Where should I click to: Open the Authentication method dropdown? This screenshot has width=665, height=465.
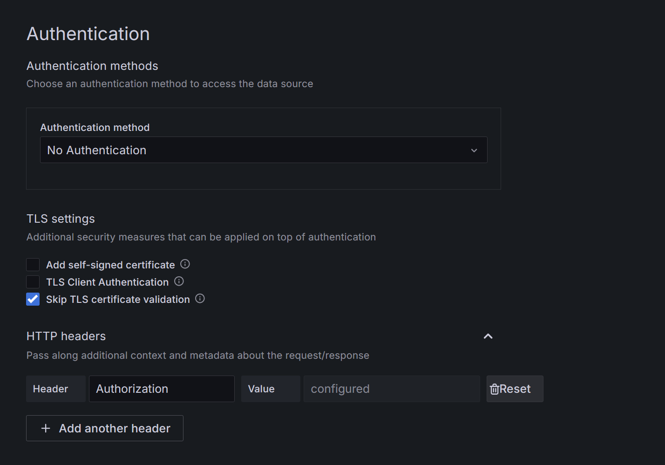point(263,150)
